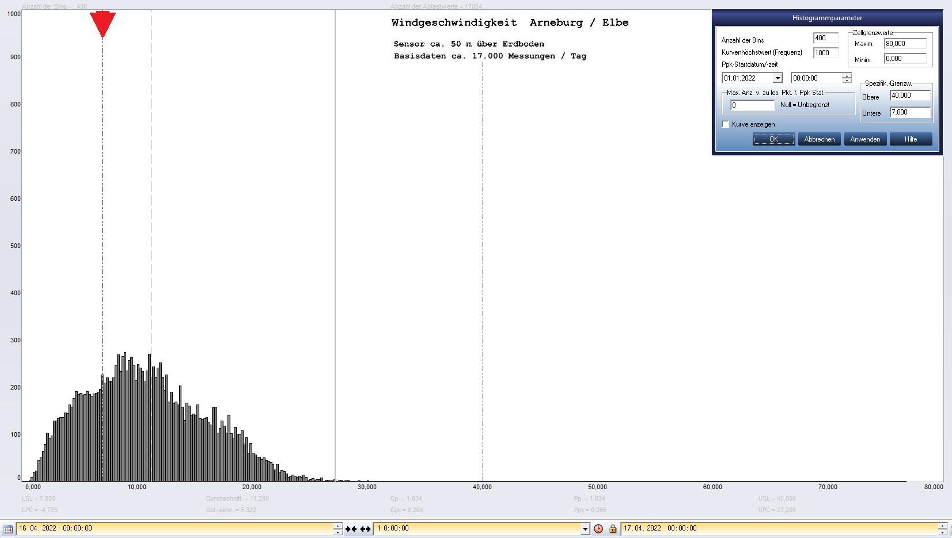952x538 pixels.
Task: Click the zoom-out outward arrows icon
Action: coord(365,528)
